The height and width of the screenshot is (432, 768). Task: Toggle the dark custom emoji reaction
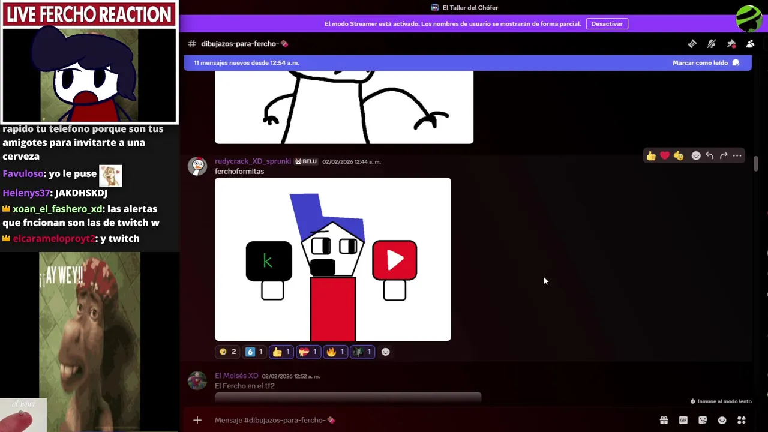click(x=362, y=352)
